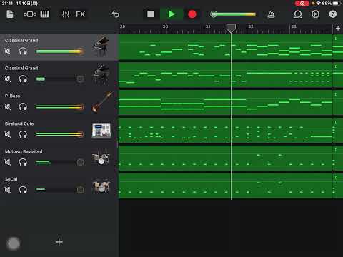This screenshot has height=257, width=343.
Task: Select the Birdland Cuts track name
Action: (19, 124)
